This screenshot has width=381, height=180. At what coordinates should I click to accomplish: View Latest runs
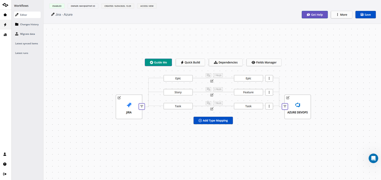[x=22, y=53]
